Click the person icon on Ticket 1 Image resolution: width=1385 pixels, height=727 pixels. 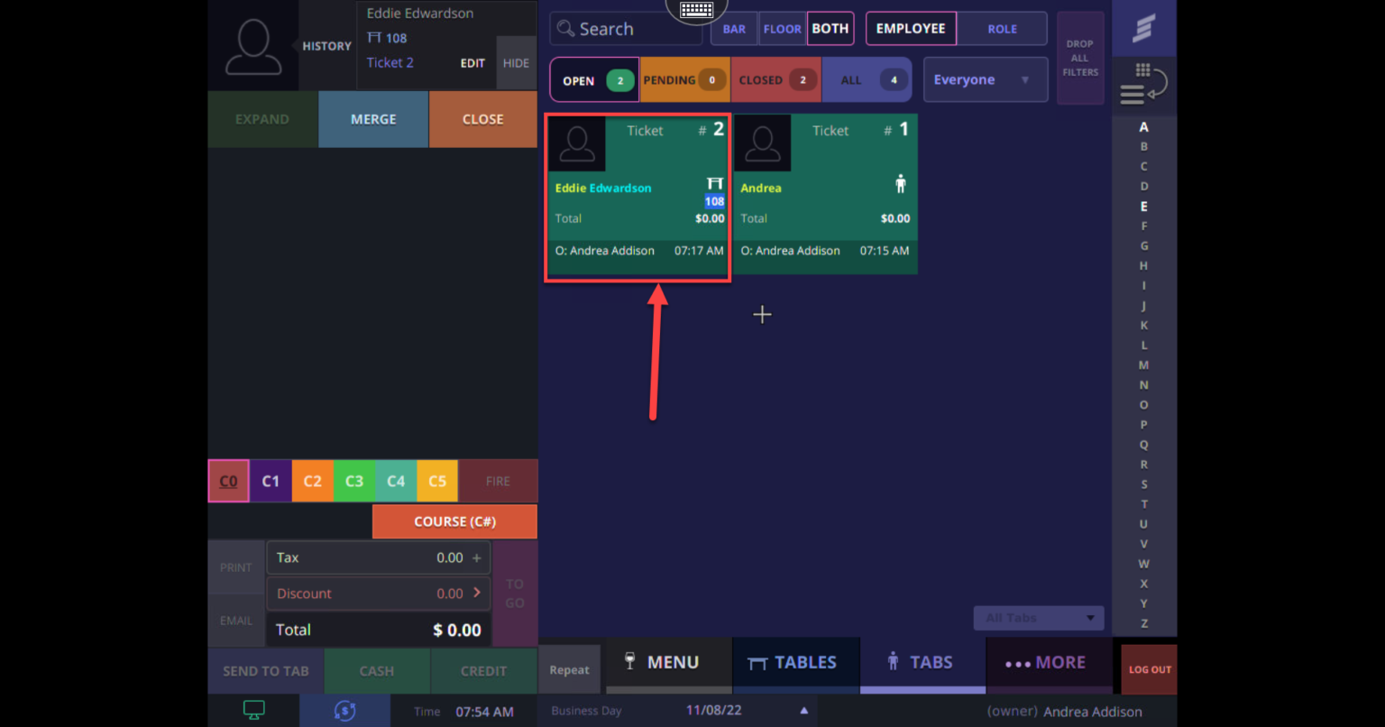[x=900, y=185]
